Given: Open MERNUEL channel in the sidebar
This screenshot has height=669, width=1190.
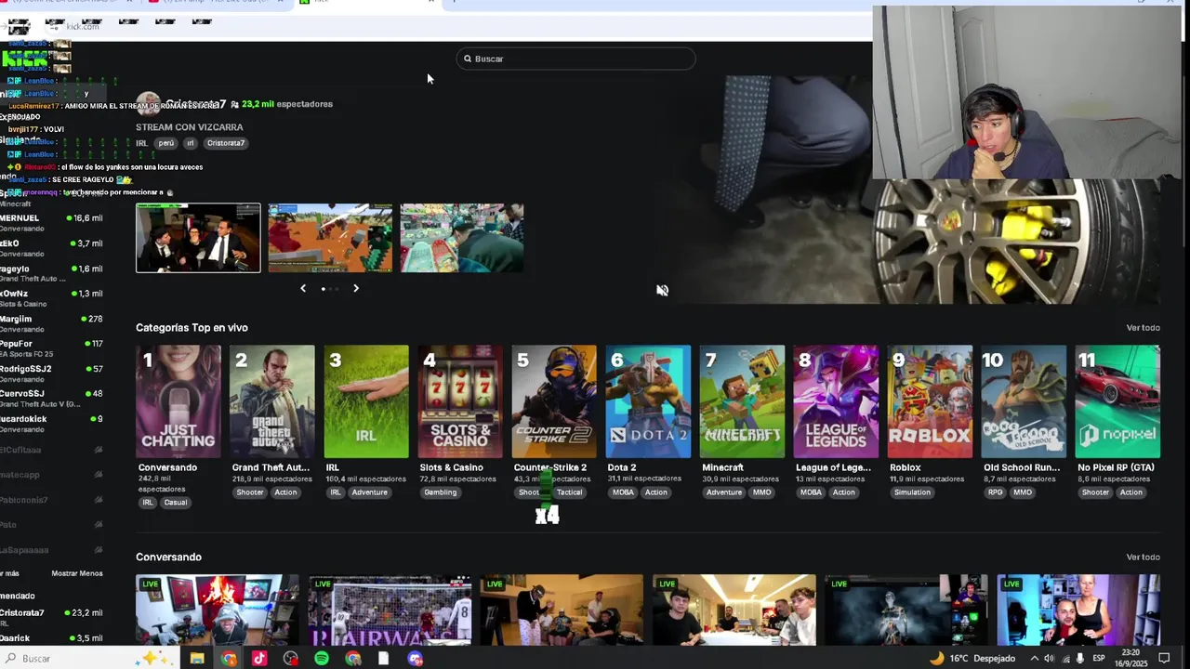Looking at the screenshot, I should pos(52,223).
